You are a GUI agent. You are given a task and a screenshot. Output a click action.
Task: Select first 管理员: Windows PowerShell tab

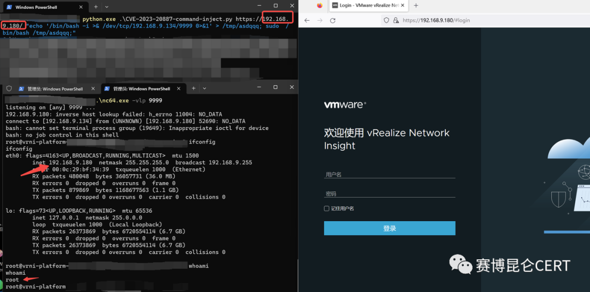pos(55,88)
